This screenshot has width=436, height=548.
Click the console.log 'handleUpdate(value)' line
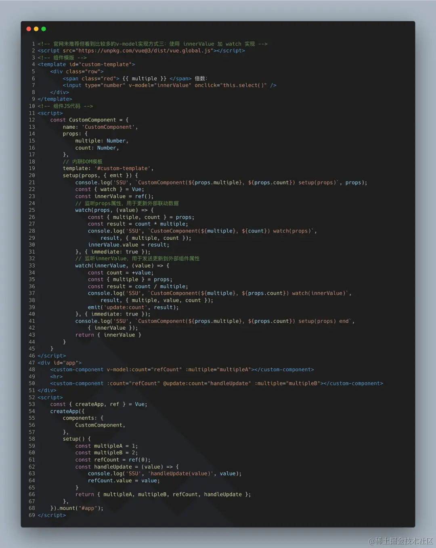(165, 474)
